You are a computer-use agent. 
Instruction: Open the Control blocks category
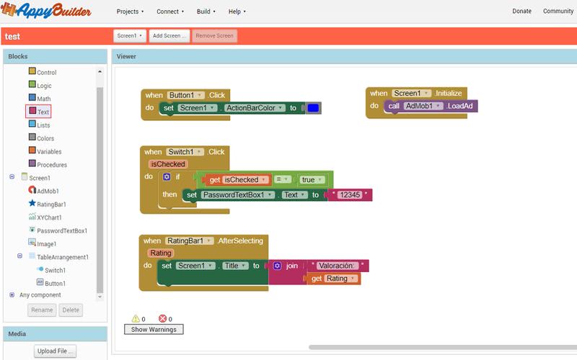click(x=43, y=72)
